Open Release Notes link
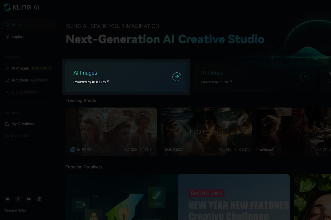The width and height of the screenshot is (331, 220). [x=15, y=210]
